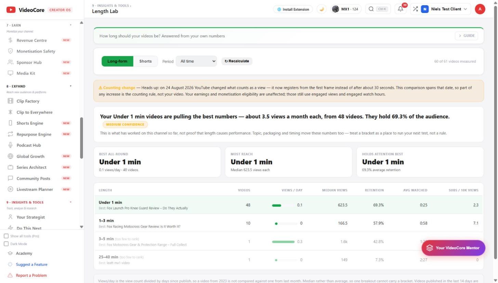Open Clip Factory film icon
Screen dimensions: 498x283
10,101
